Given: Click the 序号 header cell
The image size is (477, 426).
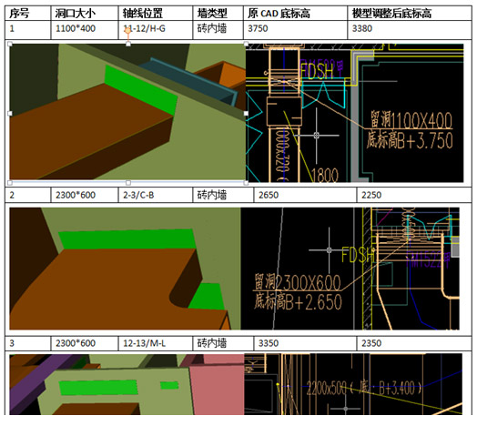Looking at the screenshot, I should tap(27, 13).
